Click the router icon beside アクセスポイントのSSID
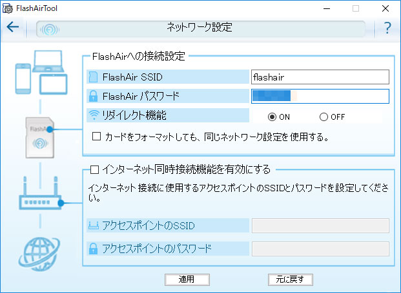Image resolution: width=401 pixels, height=293 pixels. 94,225
